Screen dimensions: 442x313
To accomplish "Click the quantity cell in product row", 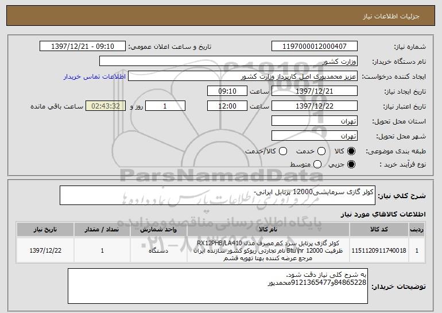I will (x=102, y=250).
